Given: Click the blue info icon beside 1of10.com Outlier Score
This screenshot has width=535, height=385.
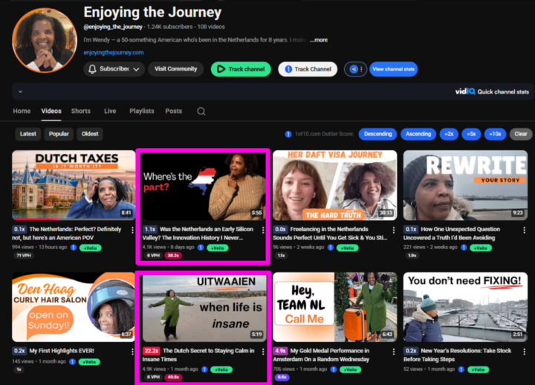Looking at the screenshot, I should [288, 134].
